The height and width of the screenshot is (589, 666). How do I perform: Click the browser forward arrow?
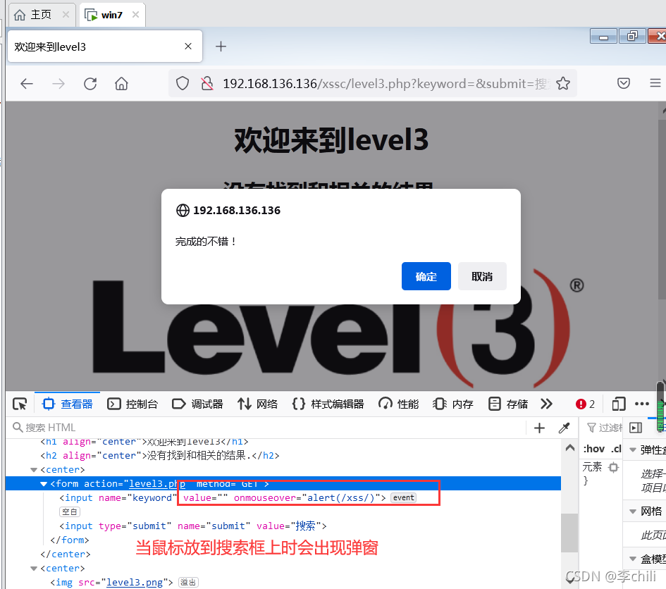[x=58, y=84]
